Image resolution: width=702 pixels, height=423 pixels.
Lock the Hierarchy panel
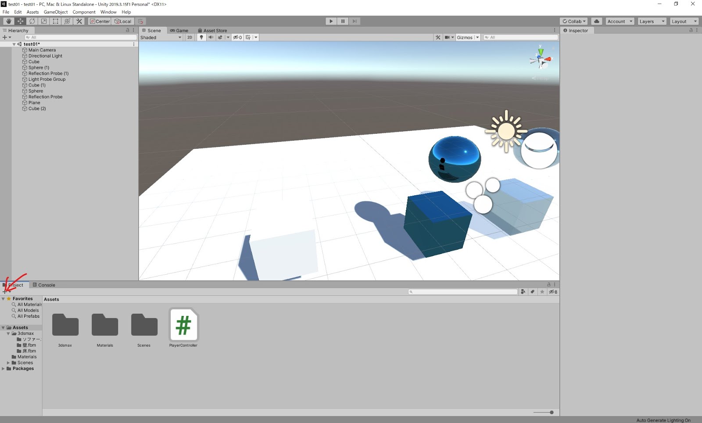pos(128,30)
